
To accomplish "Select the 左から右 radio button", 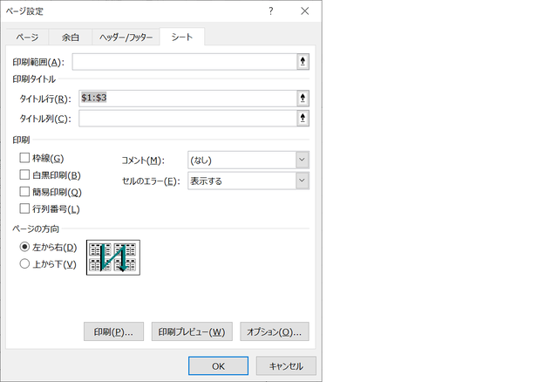I will [x=24, y=247].
